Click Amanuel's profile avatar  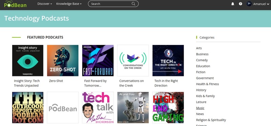coord(249,4)
